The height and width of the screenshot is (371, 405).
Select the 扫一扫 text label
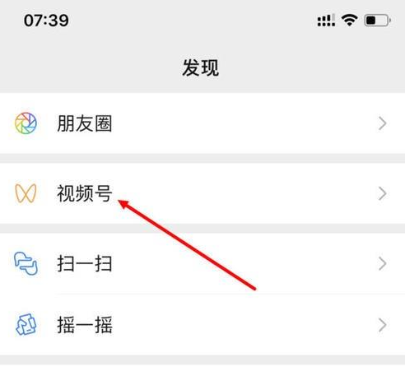[x=85, y=263]
